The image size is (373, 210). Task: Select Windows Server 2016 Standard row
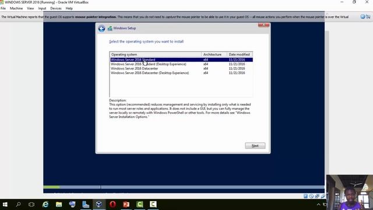tap(181, 60)
